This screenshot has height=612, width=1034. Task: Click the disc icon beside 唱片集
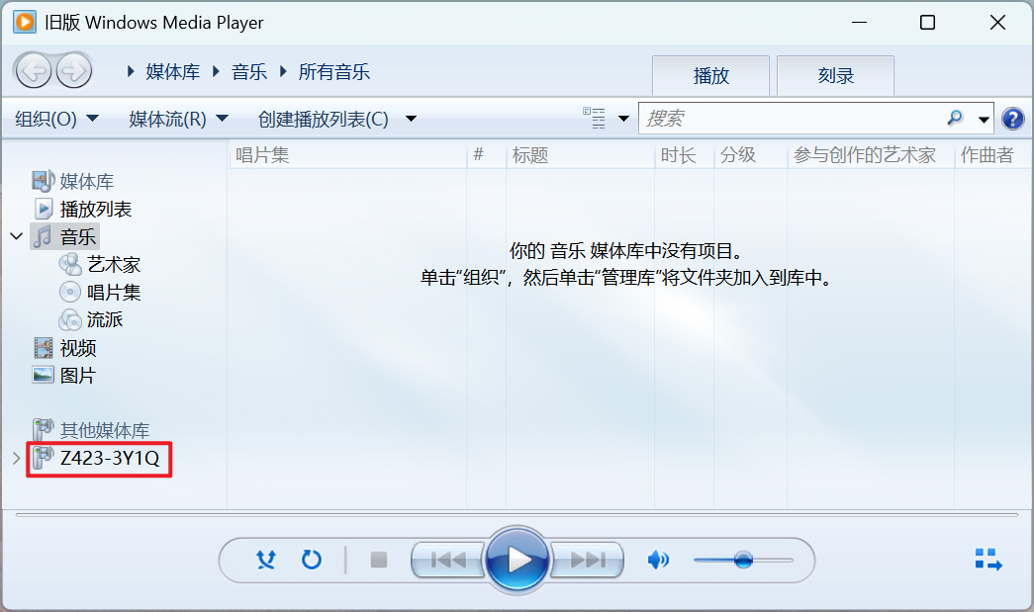coord(70,292)
